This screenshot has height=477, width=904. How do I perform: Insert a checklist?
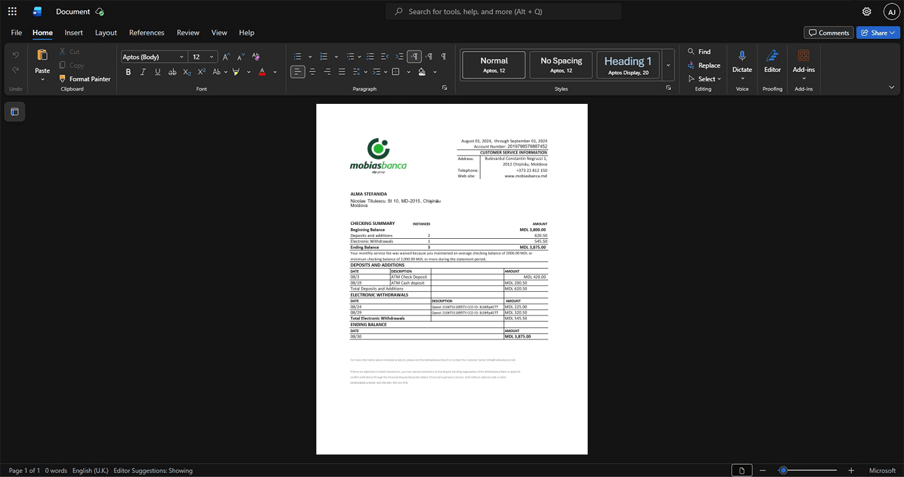(371, 57)
